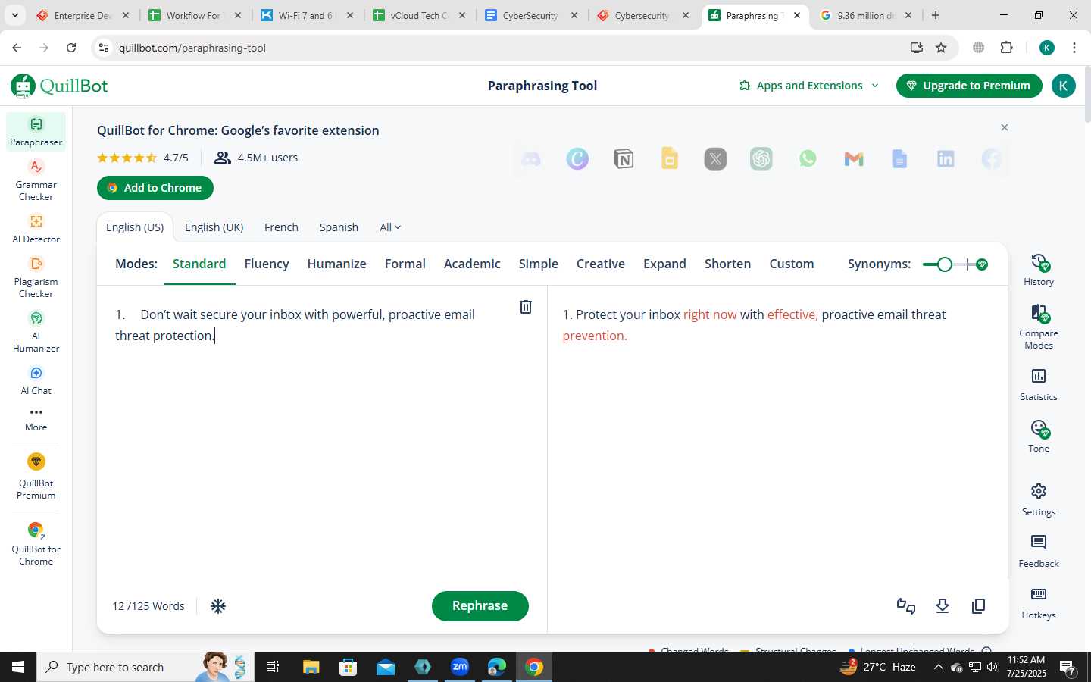Expand Apps and Extensions menu
This screenshot has height=682, width=1091.
tap(809, 86)
